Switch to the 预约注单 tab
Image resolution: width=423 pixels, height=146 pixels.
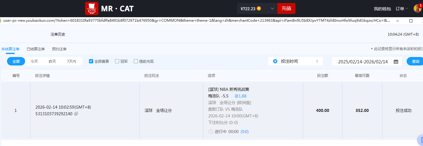59,49
